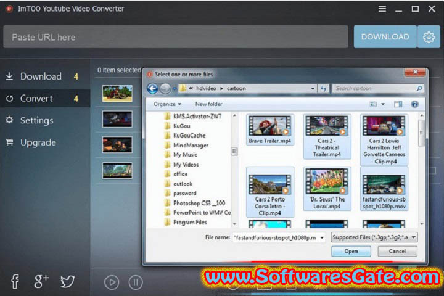
Task: Select Cars 2 - Theatrical Trailer.mp4
Action: [327, 136]
